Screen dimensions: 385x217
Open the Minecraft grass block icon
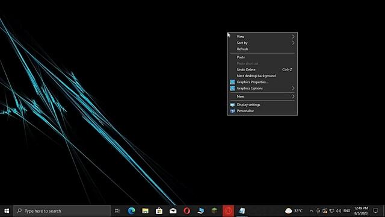(214, 211)
